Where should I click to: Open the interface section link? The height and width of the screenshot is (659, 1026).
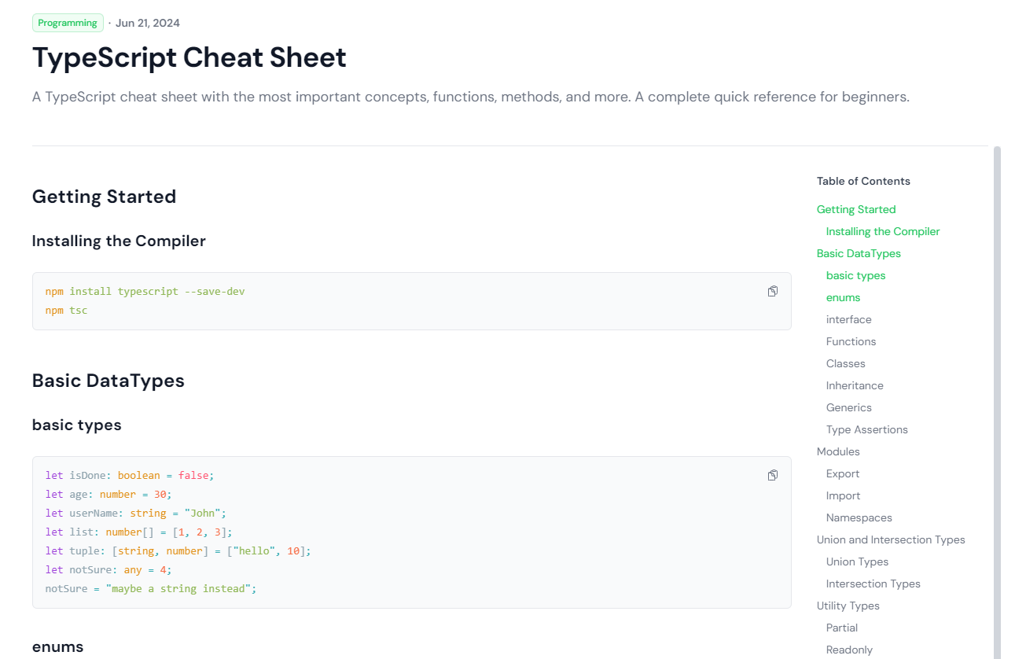coord(848,319)
